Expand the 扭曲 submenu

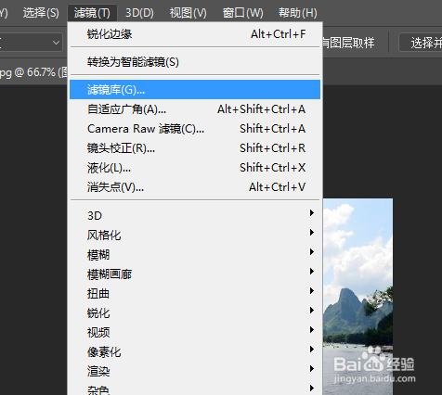tap(195, 293)
